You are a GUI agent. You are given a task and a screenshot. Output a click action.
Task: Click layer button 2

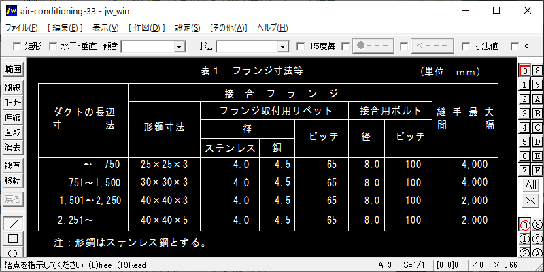(x=525, y=99)
